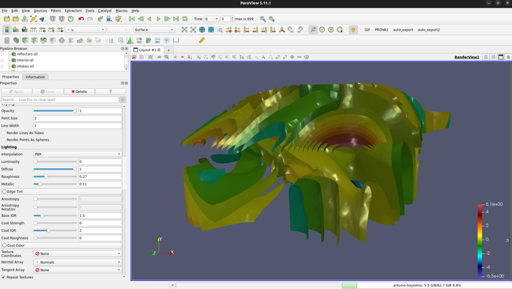Open the Normal Array dropdown
Screen dimensions: 512x289
coord(77,262)
